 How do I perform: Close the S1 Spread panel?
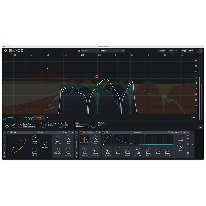(x=184, y=132)
